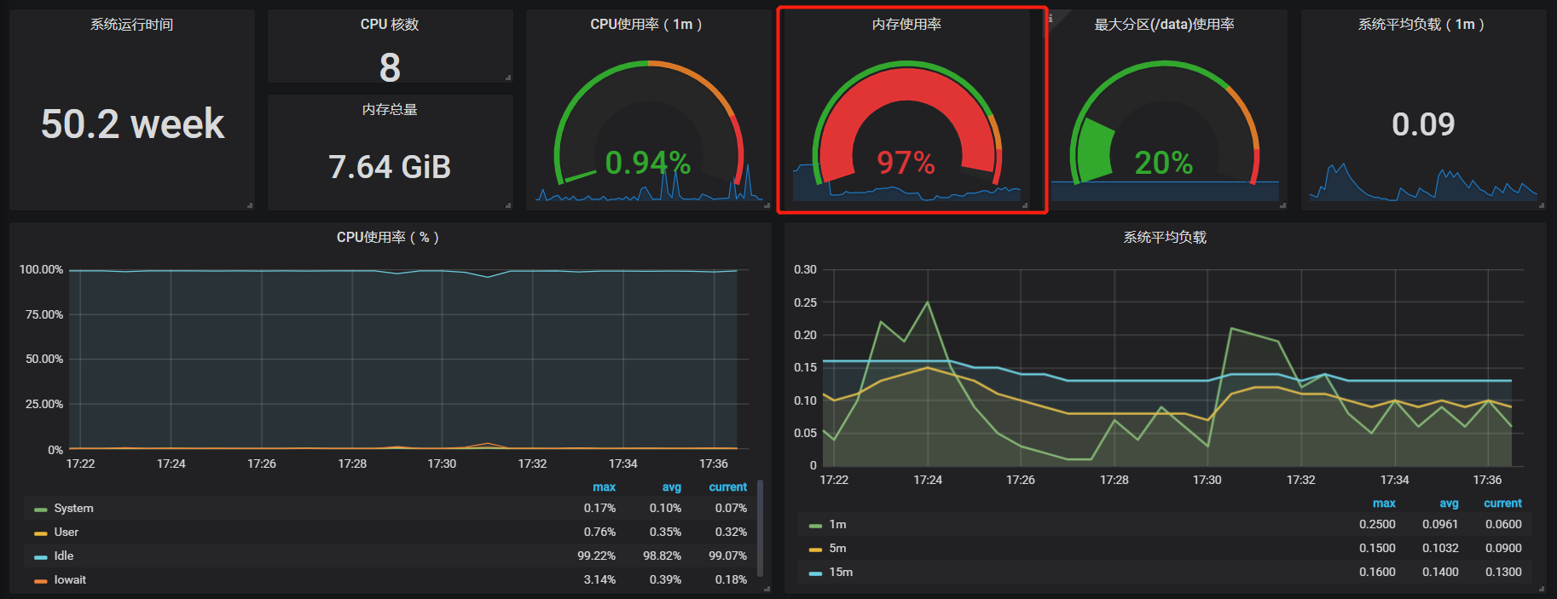The width and height of the screenshot is (1557, 599).
Task: Click the resize handle of the 系统平均负载 graph panel
Action: pyautogui.click(x=1542, y=589)
